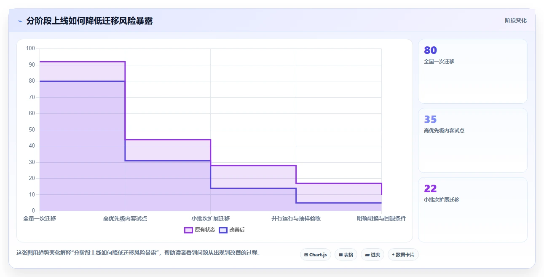Screen dimensions: 544x277
Task: Open the 全量一次迁移 data card
Action: tap(473, 71)
